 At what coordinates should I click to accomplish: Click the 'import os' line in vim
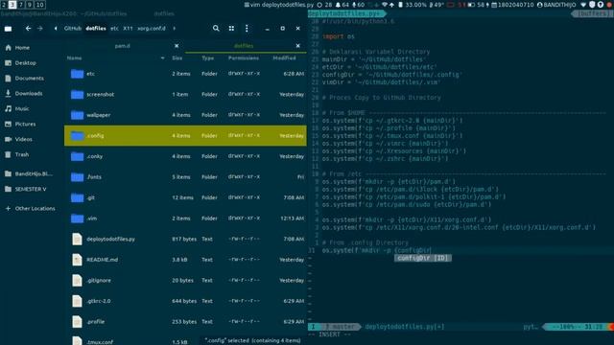(339, 36)
